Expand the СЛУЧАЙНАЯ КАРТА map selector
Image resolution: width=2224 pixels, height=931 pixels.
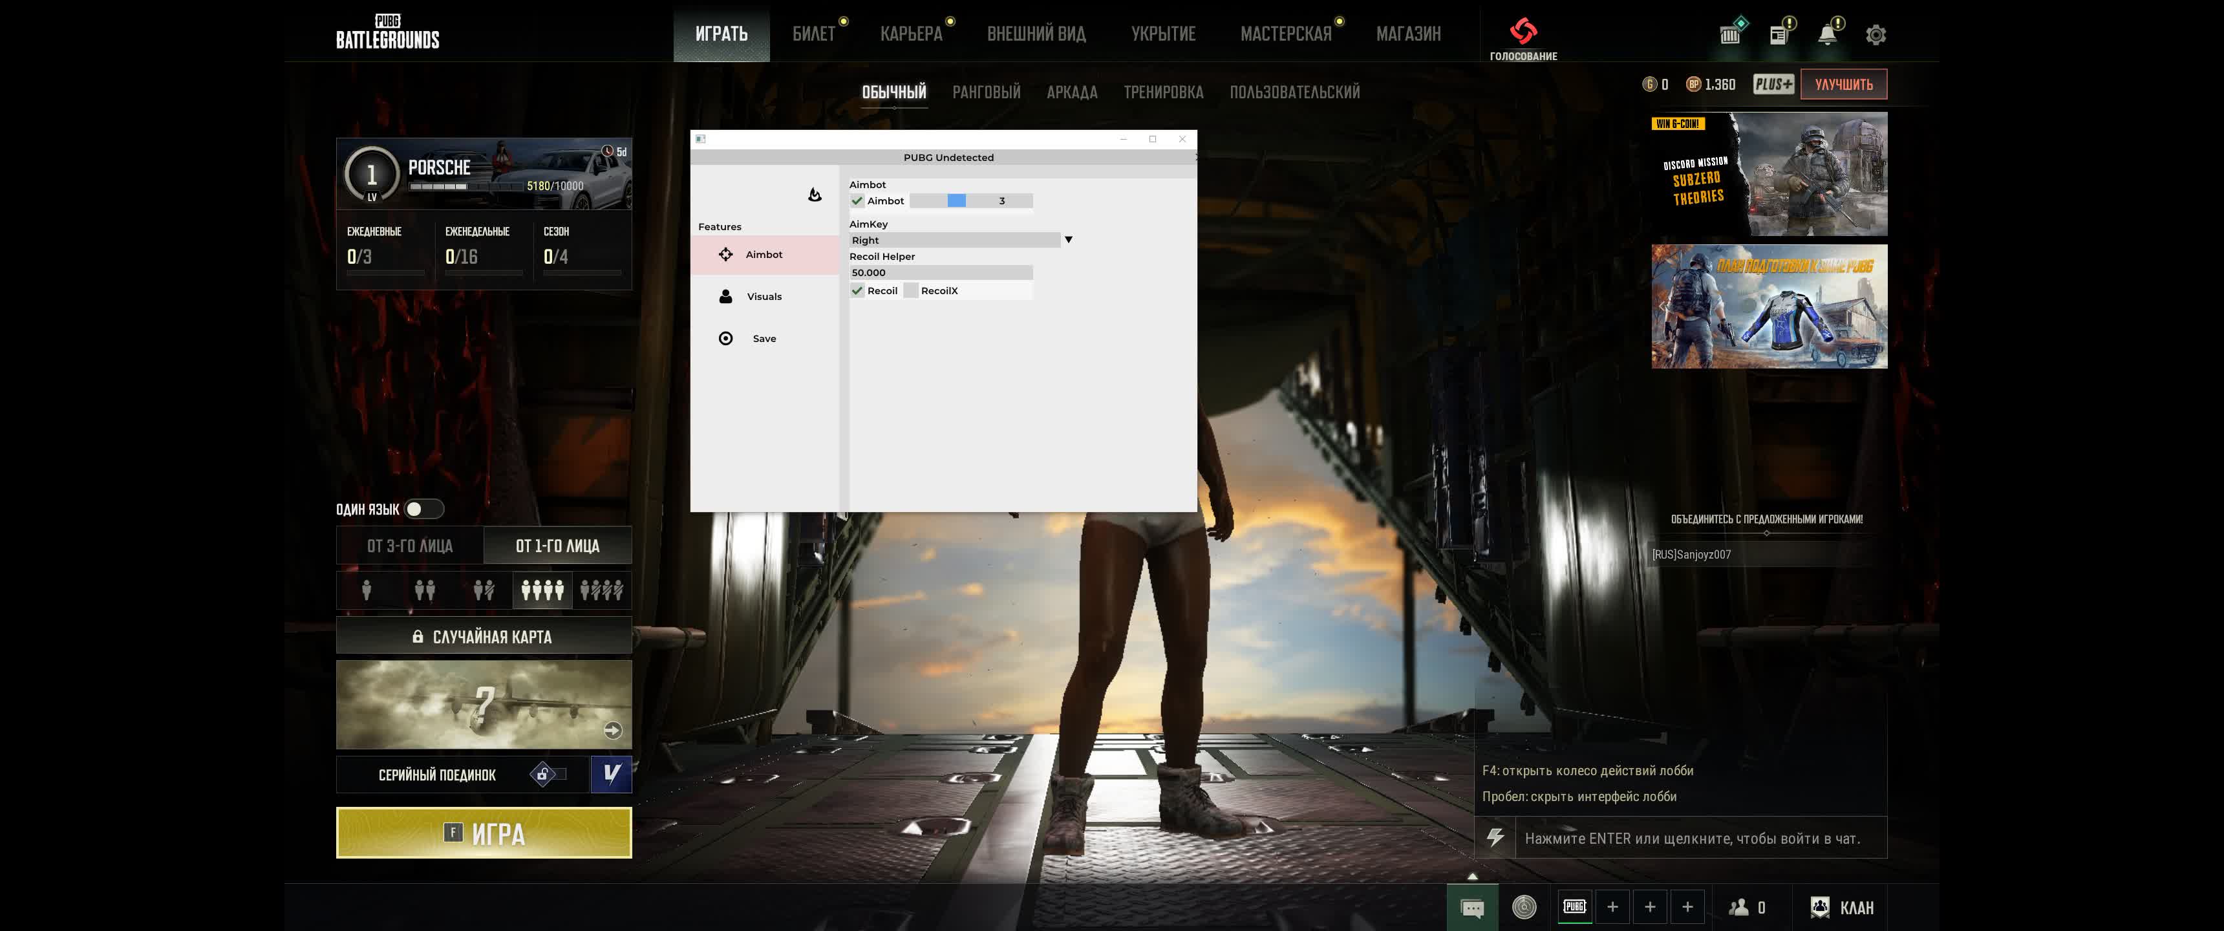[484, 636]
